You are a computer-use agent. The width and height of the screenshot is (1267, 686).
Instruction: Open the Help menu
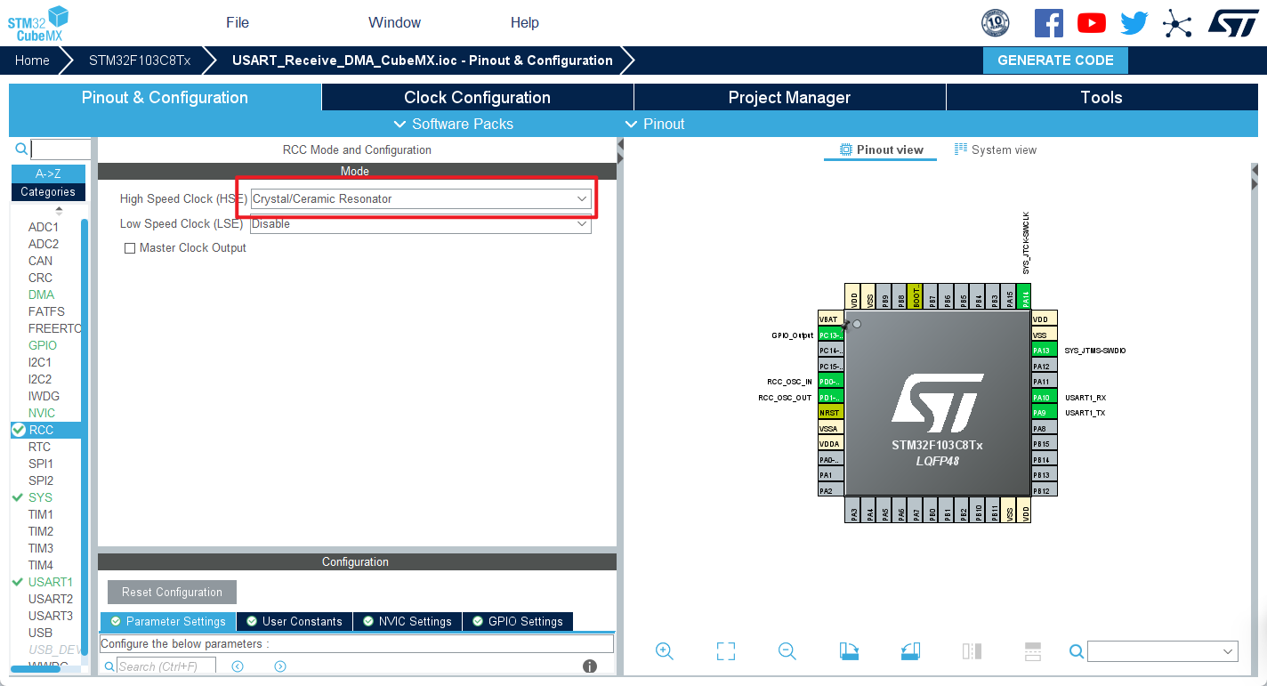pos(525,22)
